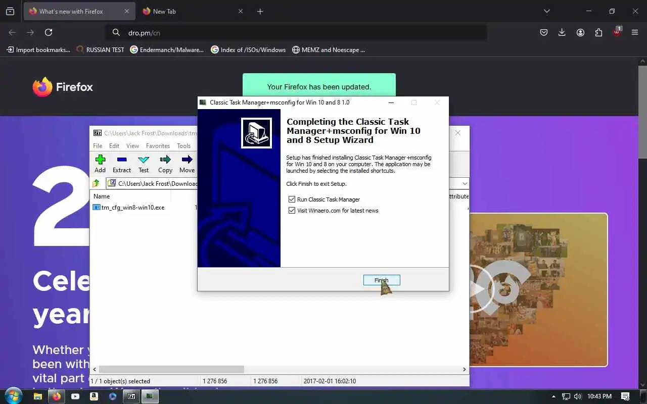The height and width of the screenshot is (404, 647).
Task: Click the right arrow of 7-Zip scrollbar
Action: click(465, 369)
